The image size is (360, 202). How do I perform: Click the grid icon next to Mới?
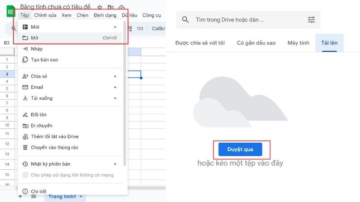[25, 27]
